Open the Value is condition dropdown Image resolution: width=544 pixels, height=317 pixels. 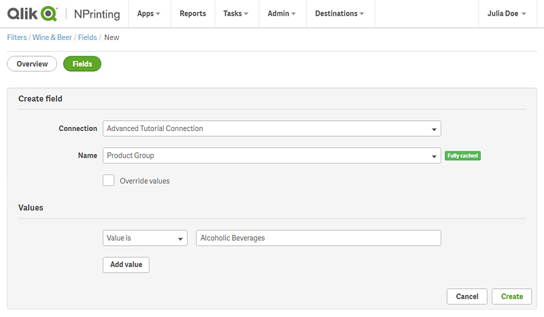coord(145,238)
